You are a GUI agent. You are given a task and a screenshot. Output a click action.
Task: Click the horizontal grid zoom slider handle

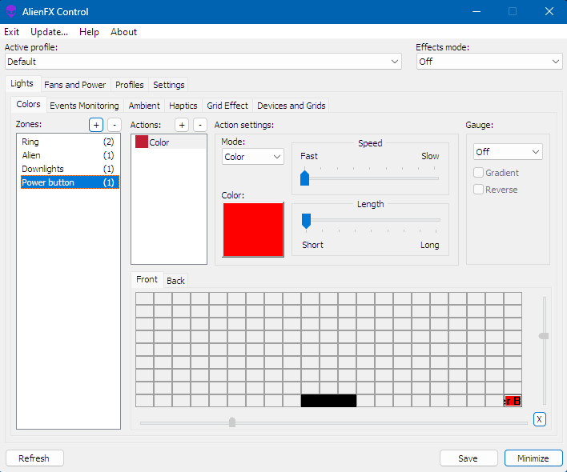click(232, 422)
